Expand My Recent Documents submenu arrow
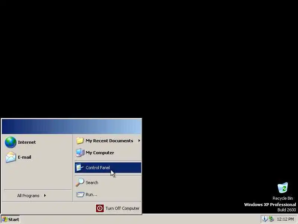 (139, 141)
